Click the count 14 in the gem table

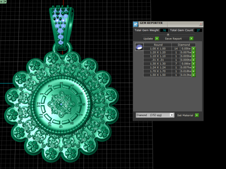coord(176,49)
